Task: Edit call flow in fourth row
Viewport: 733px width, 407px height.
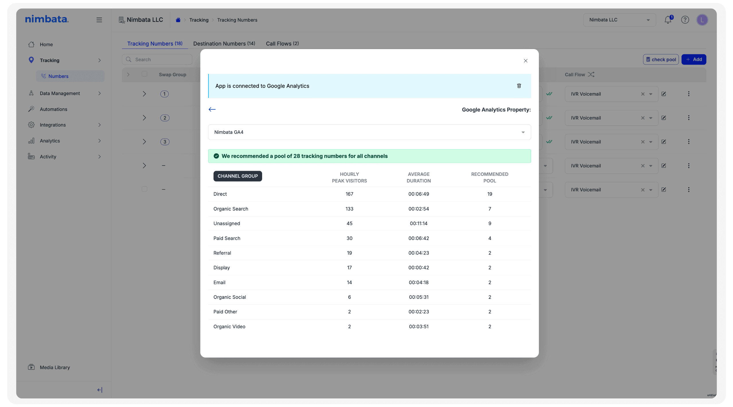Action: pyautogui.click(x=663, y=166)
